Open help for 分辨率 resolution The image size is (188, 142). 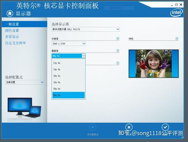[x=118, y=38]
